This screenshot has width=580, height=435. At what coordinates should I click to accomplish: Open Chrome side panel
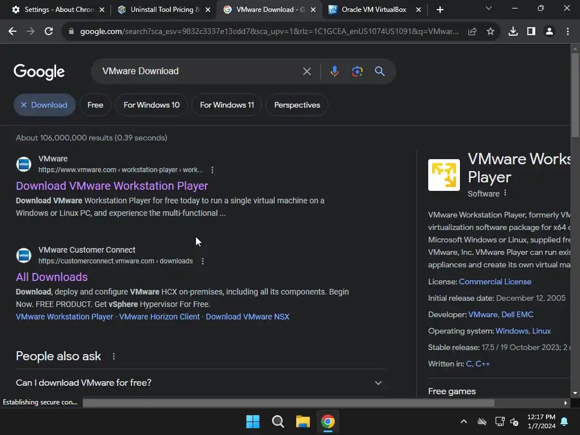[531, 32]
